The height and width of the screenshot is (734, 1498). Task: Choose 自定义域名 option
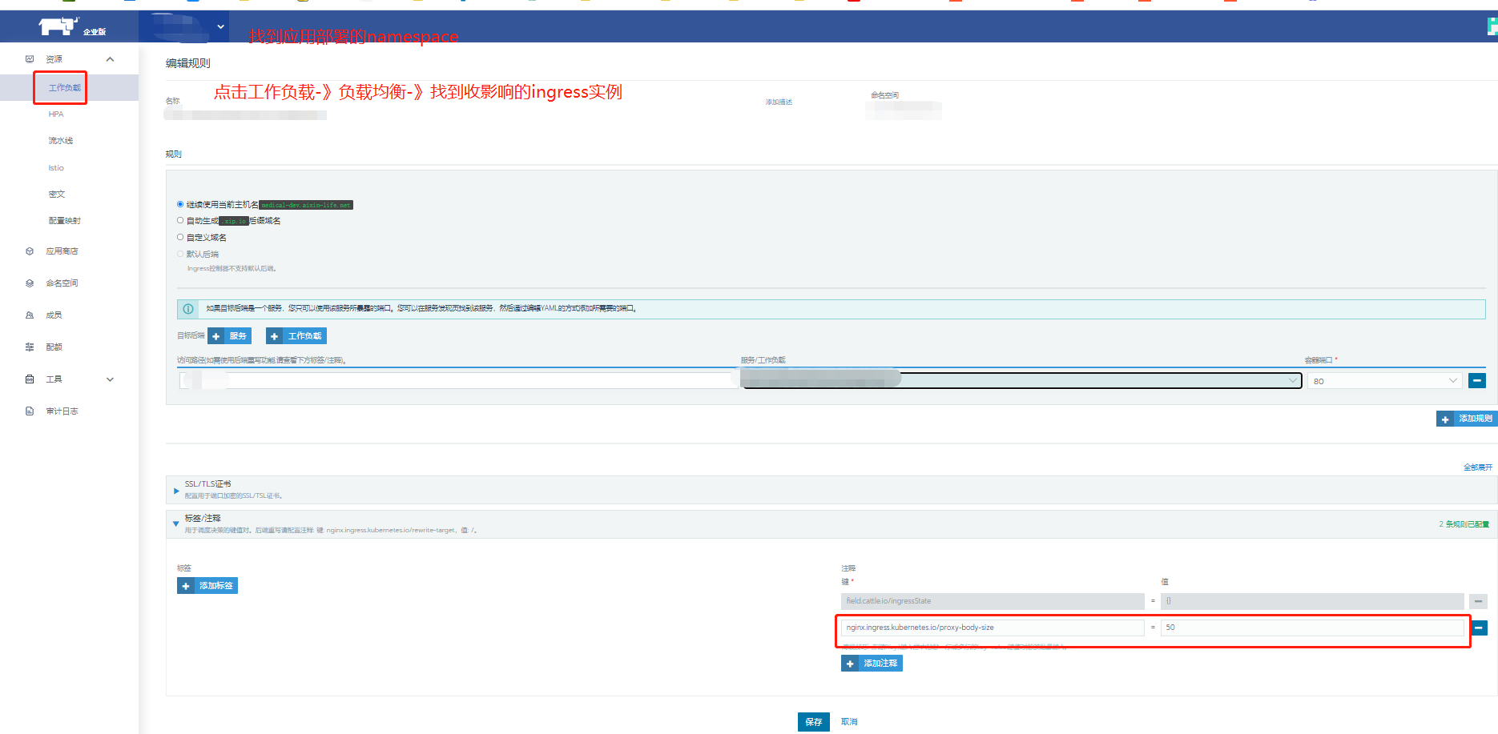click(180, 237)
